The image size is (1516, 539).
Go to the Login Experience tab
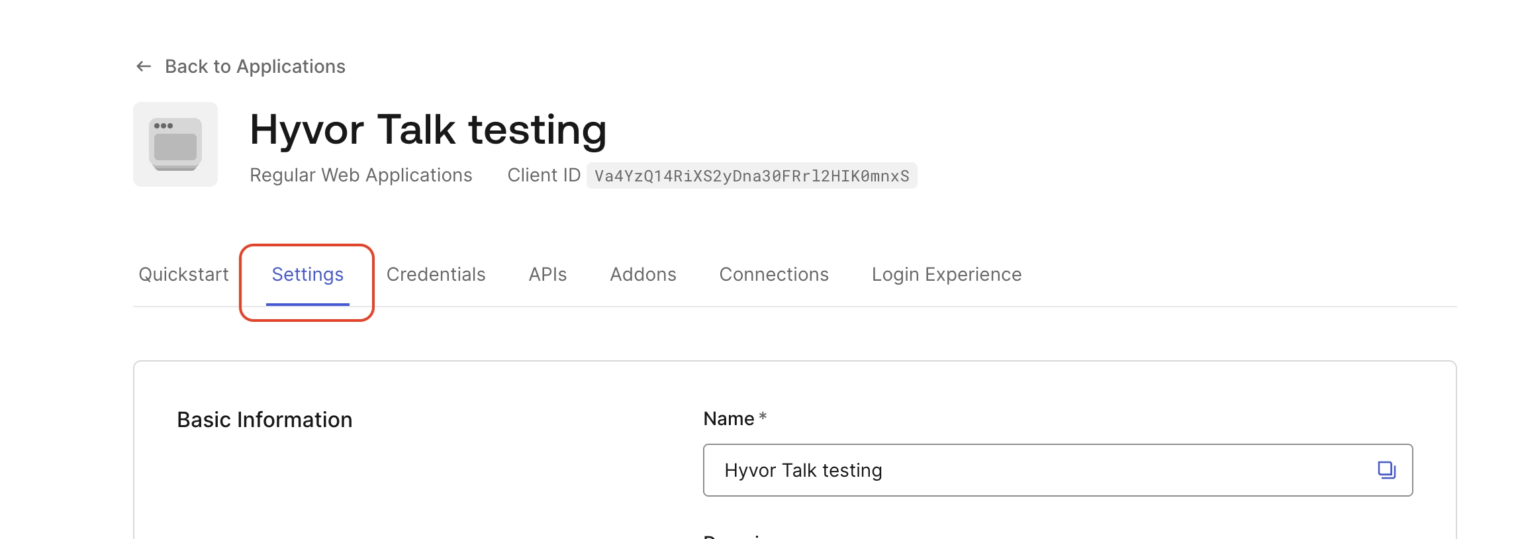947,274
